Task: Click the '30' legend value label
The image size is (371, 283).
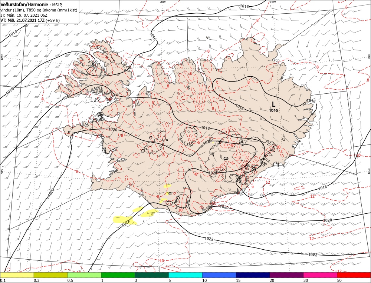Action: (306, 280)
